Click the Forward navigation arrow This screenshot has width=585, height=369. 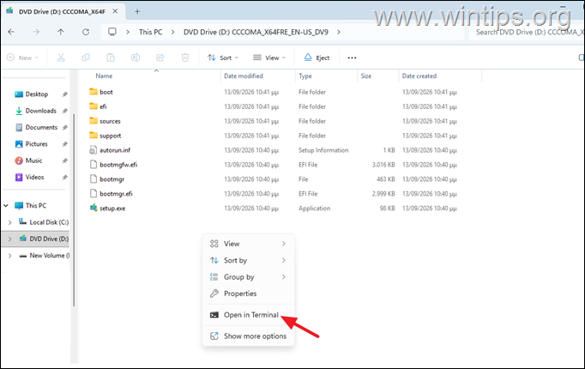[36, 32]
